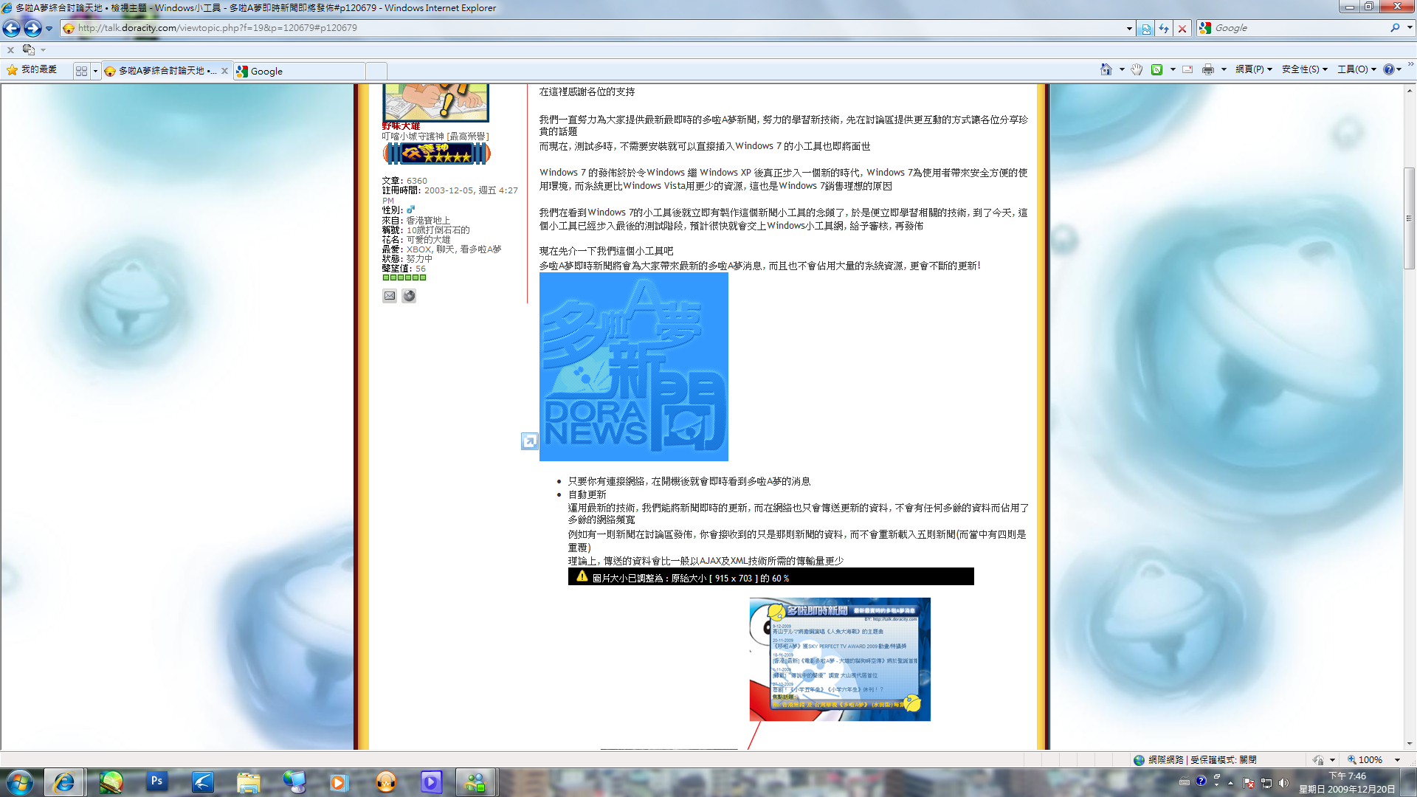Open the 工具(O) menu
The image size is (1417, 797).
click(x=1356, y=69)
